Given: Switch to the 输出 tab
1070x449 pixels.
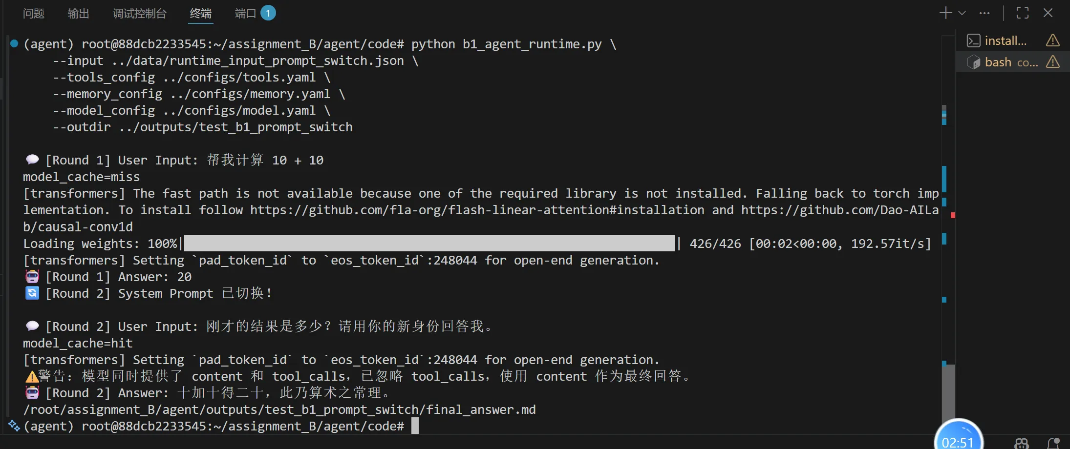Looking at the screenshot, I should 79,13.
